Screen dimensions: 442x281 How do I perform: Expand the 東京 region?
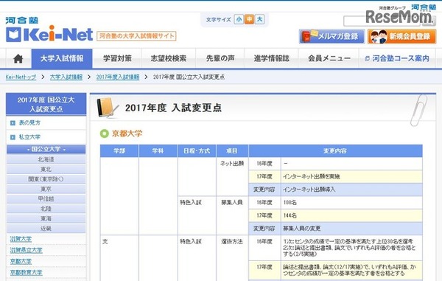click(x=46, y=189)
